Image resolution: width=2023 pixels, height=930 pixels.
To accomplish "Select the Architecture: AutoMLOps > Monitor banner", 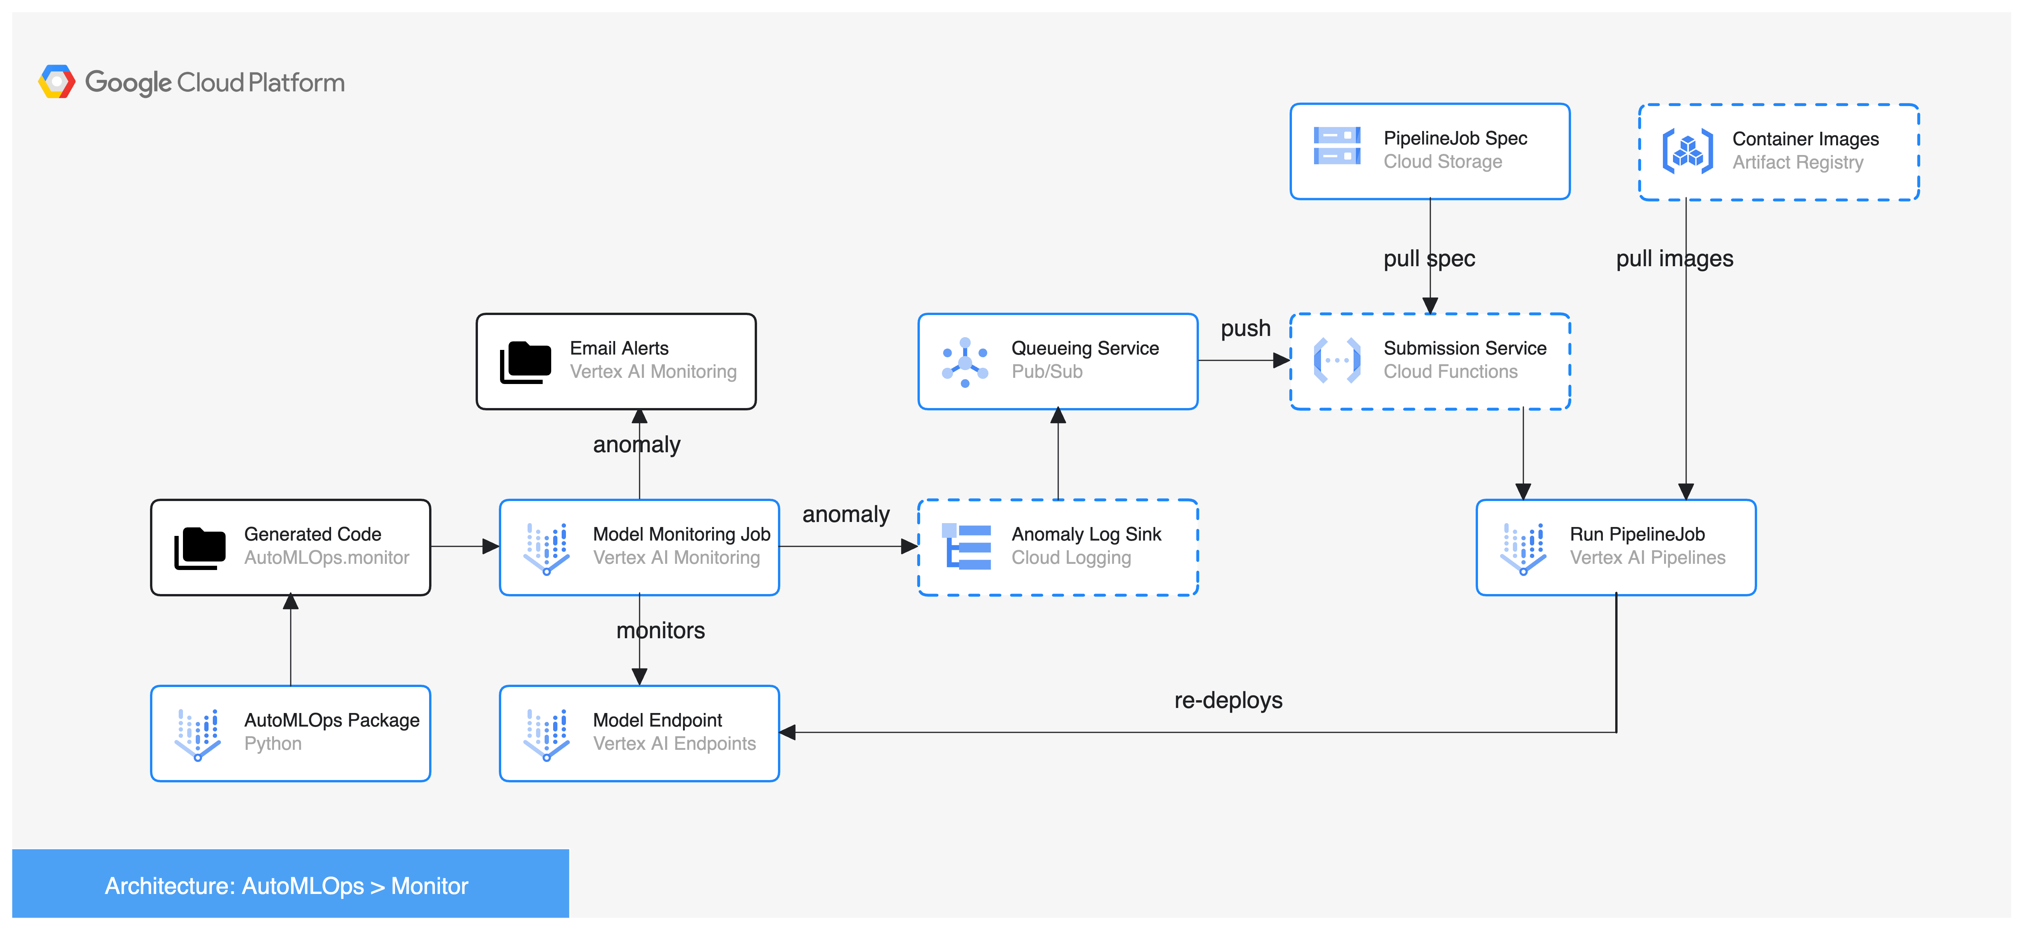I will point(290,885).
